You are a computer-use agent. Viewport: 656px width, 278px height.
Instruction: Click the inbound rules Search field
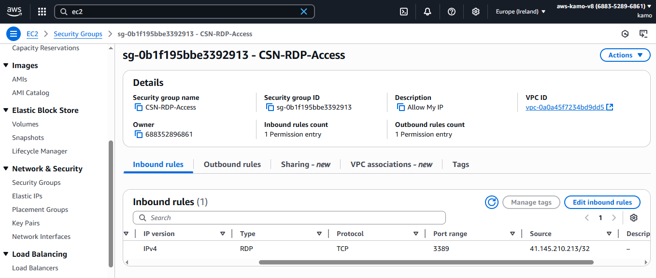click(289, 218)
